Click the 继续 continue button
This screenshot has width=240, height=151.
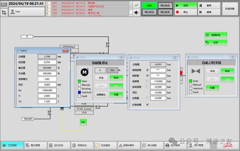209,12
